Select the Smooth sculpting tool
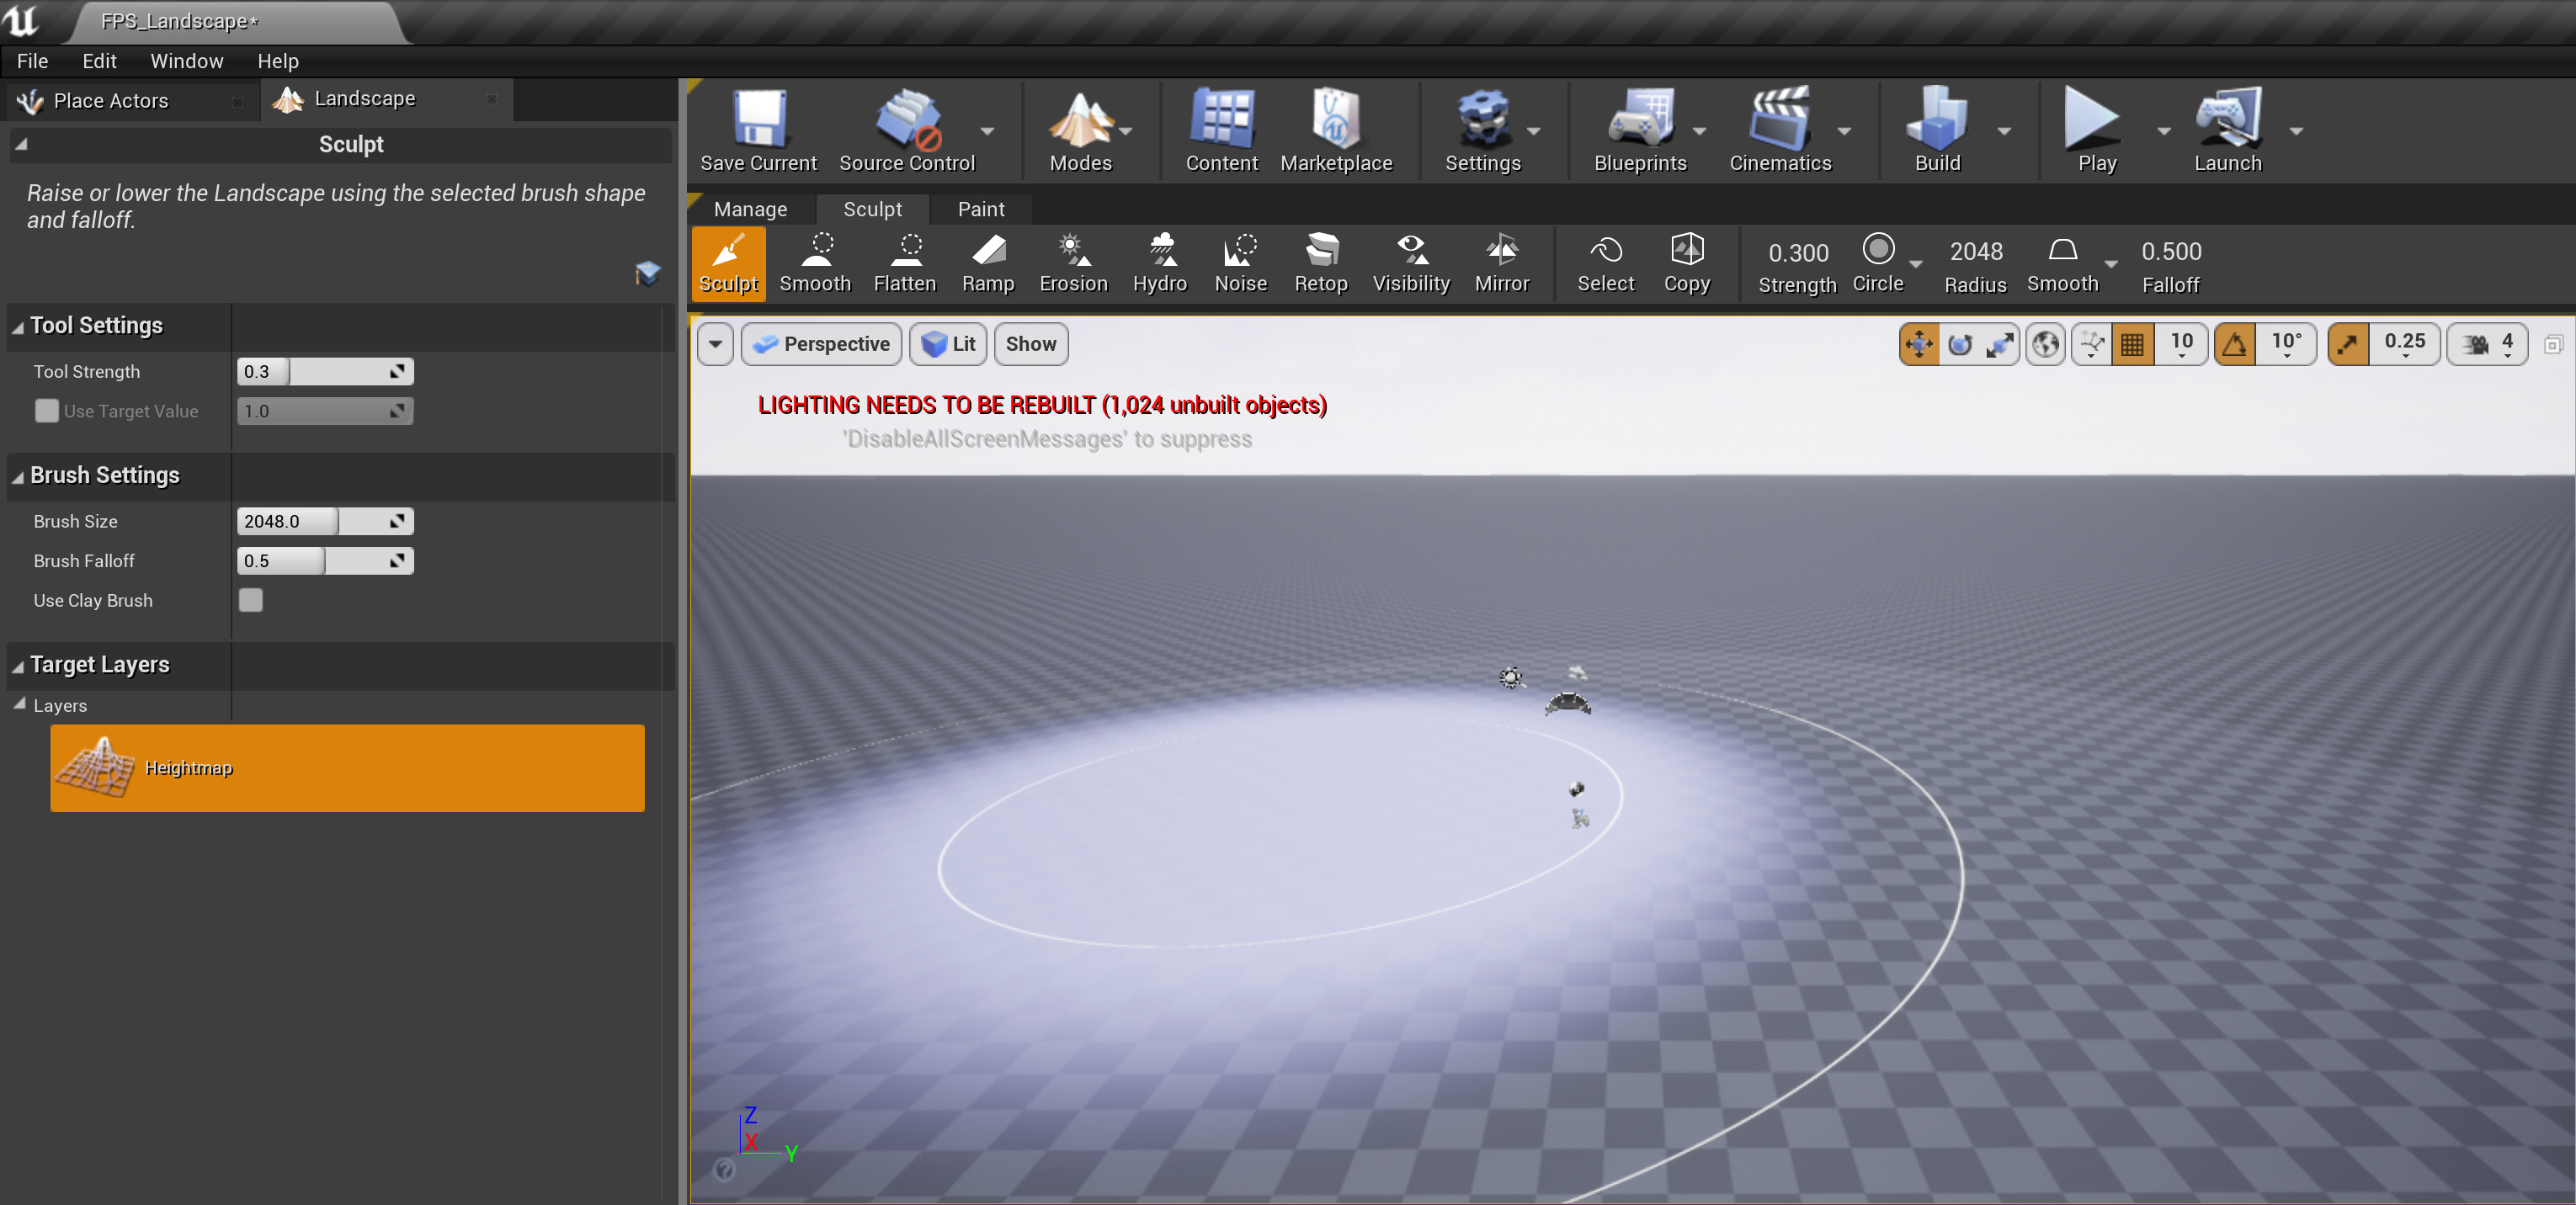 click(x=814, y=263)
